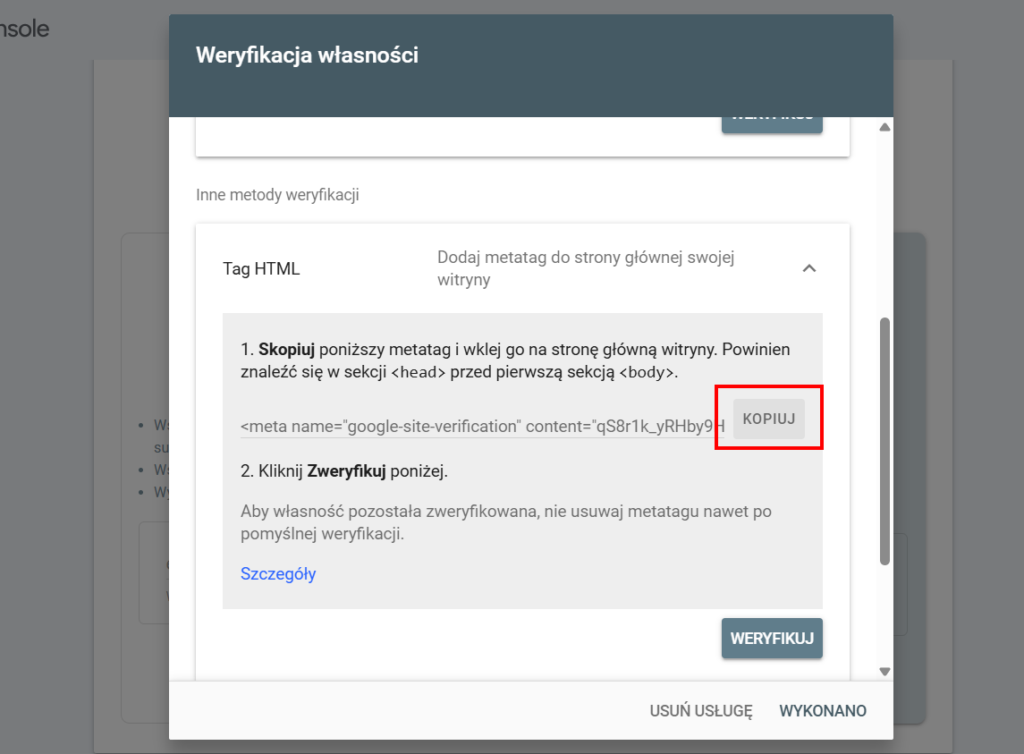Click the KOPIUJ button to copy metatag
This screenshot has width=1024, height=754.
pos(769,419)
